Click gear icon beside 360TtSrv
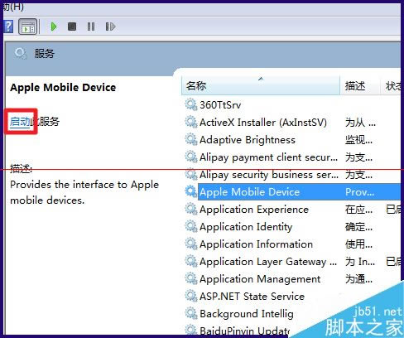This screenshot has width=404, height=338. click(x=191, y=104)
